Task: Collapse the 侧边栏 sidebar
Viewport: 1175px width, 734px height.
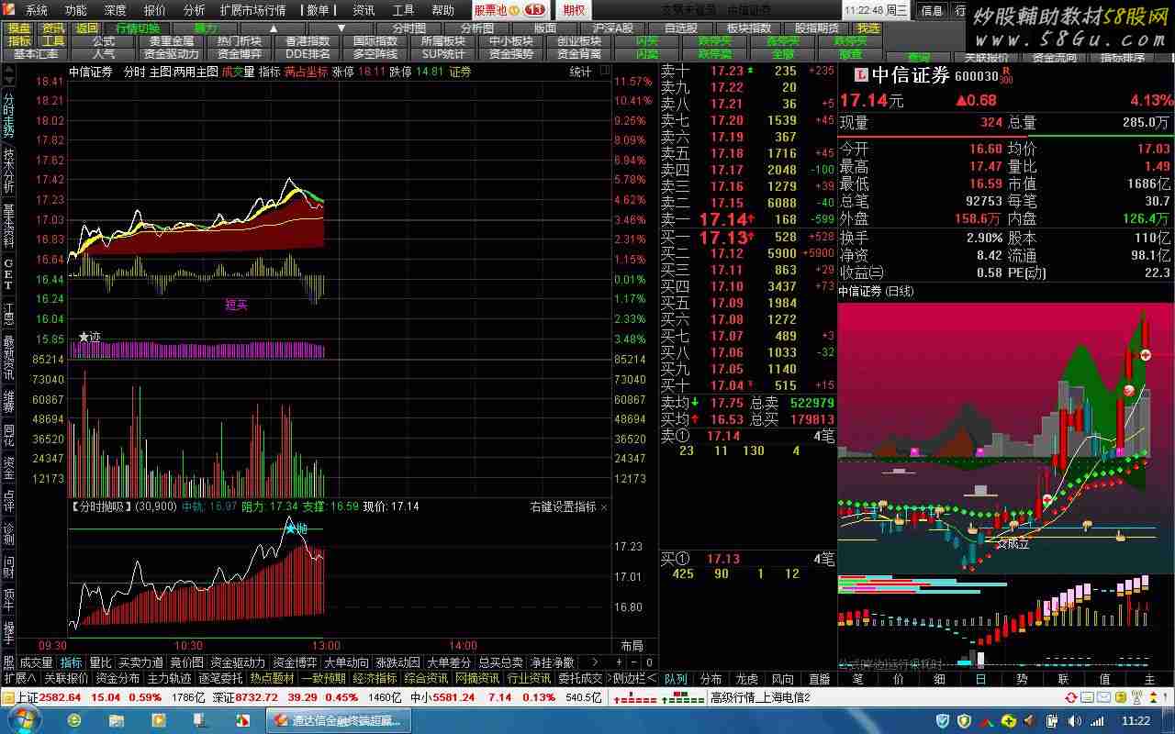Action: pos(635,679)
